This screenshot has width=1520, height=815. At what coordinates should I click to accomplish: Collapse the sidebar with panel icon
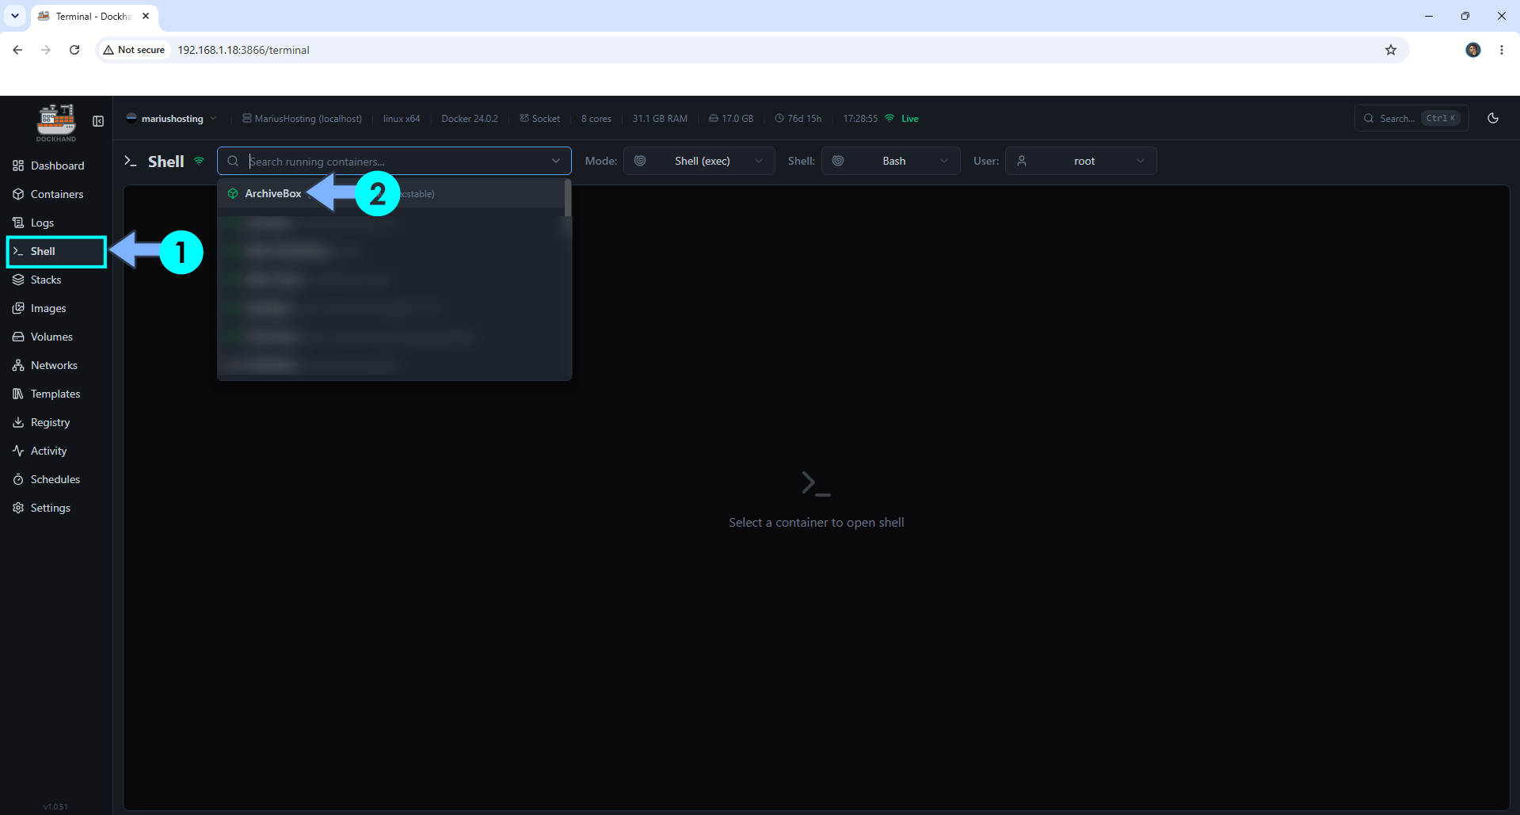point(98,121)
